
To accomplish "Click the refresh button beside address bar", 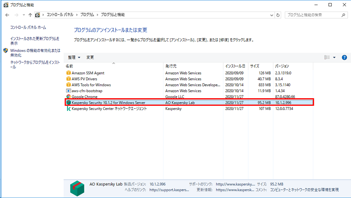I will click(x=278, y=15).
